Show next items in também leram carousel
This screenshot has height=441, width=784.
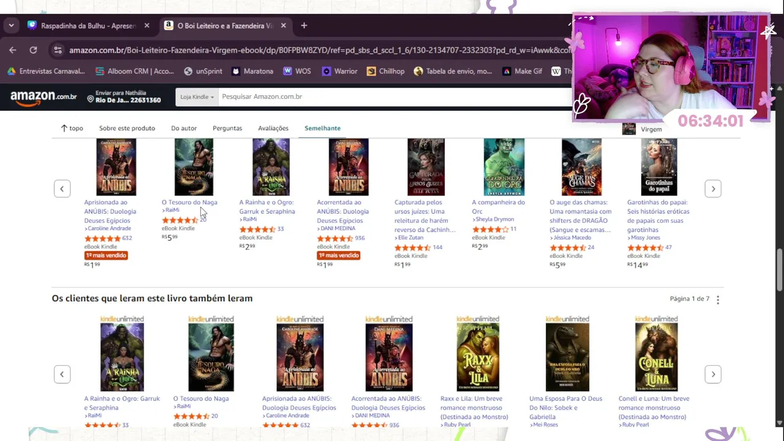(x=713, y=374)
